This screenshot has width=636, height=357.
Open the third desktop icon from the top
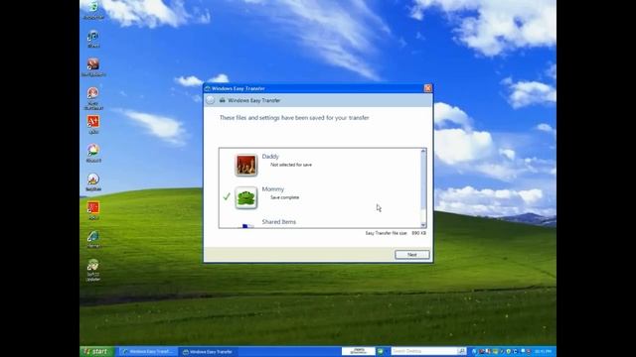coord(93,67)
